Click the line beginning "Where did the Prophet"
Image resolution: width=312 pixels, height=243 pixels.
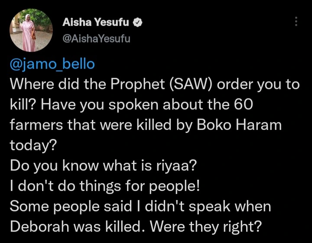(154, 84)
